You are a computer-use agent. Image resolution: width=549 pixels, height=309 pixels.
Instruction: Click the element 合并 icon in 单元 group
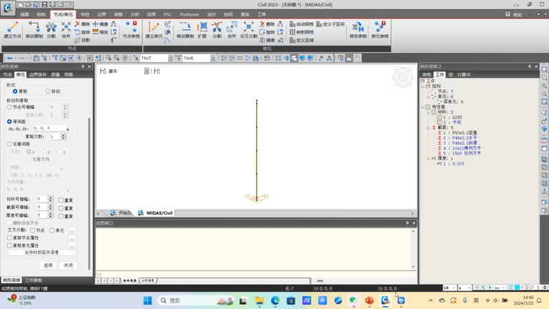coord(232,30)
